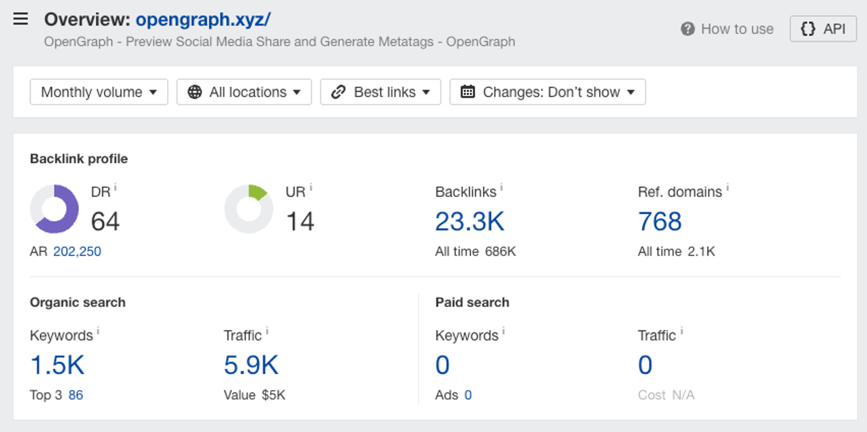Click the Value $5K text
This screenshot has height=432, width=867.
(x=255, y=395)
